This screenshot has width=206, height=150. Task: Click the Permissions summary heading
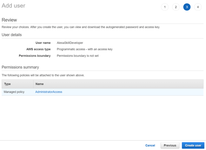20,67
